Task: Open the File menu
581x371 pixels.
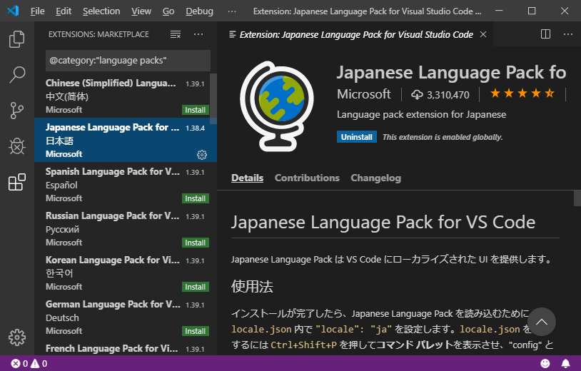Action: click(37, 11)
